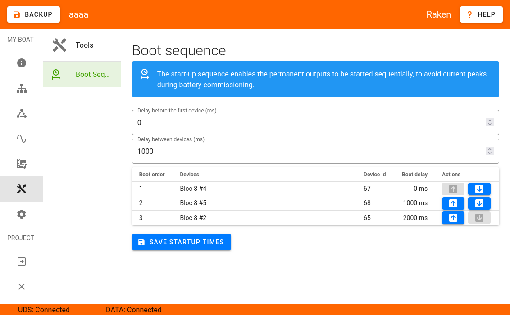Select the Bloc 8 #4 device cell
Screen dimensions: 510x315
pyautogui.click(x=193, y=189)
